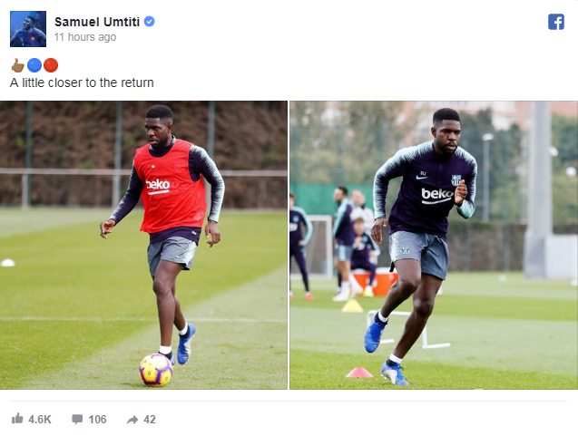Viewport: 578px width, 436px height.
Task: Click the brown thumbs-up emoji in post
Action: click(18, 65)
